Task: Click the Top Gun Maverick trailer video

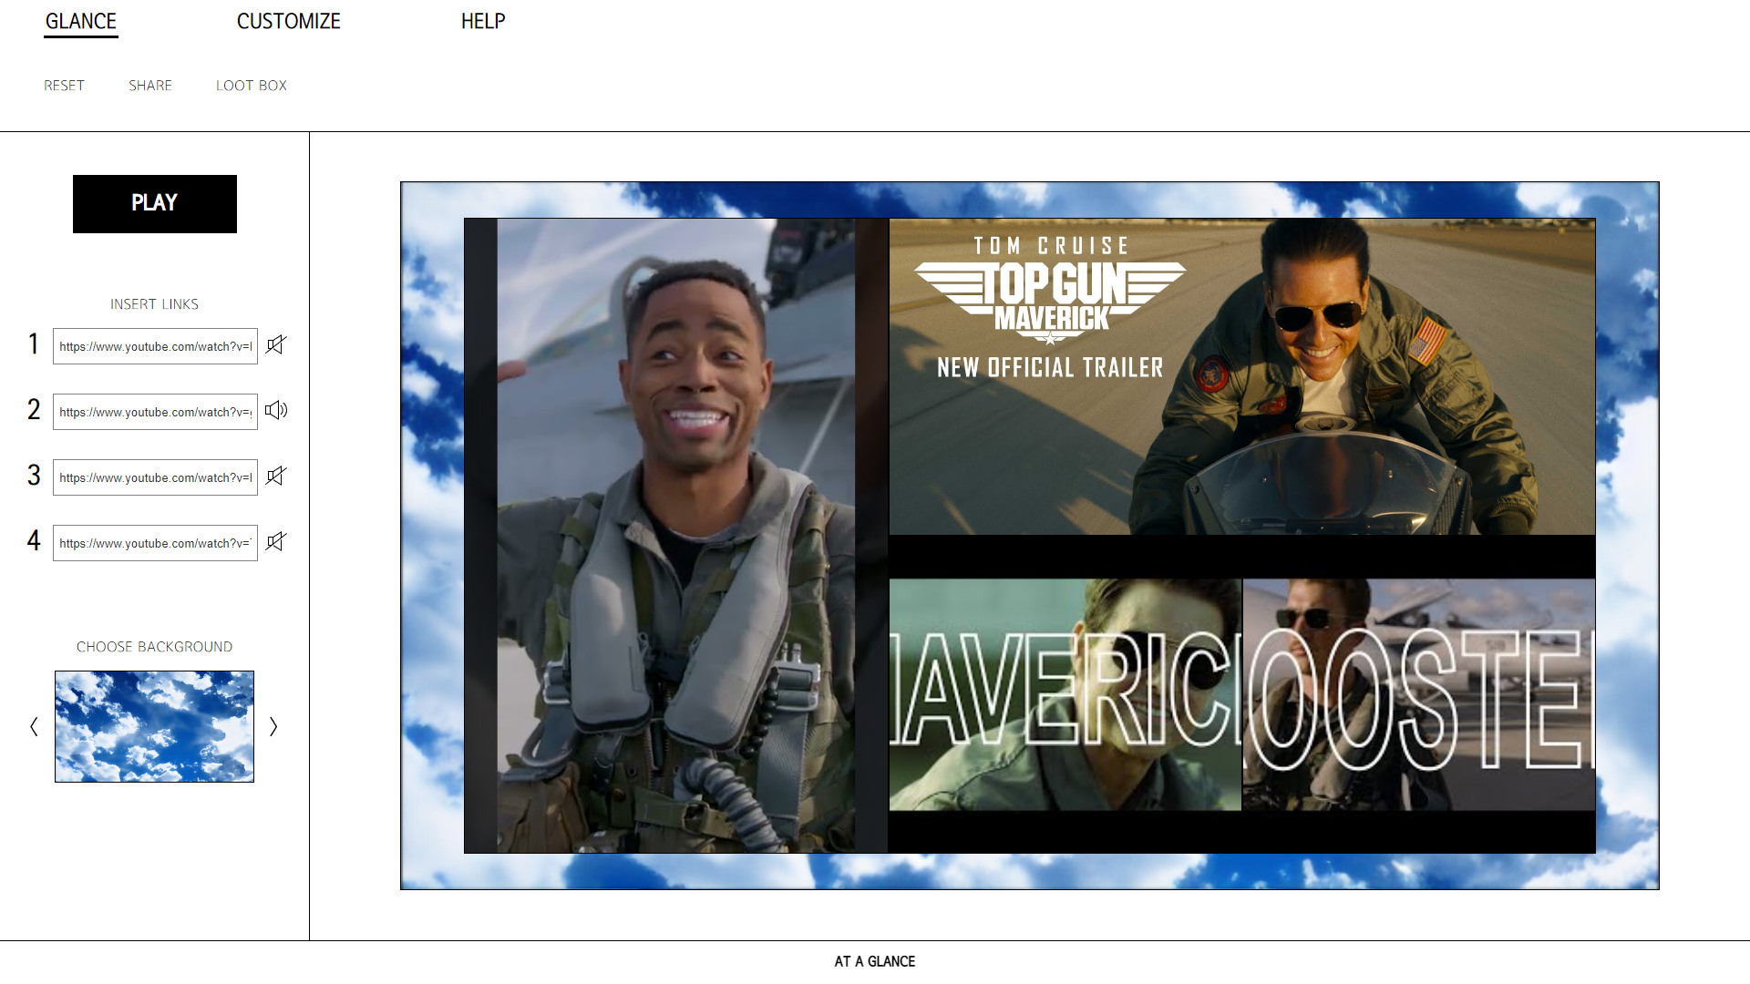Action: pos(1242,376)
